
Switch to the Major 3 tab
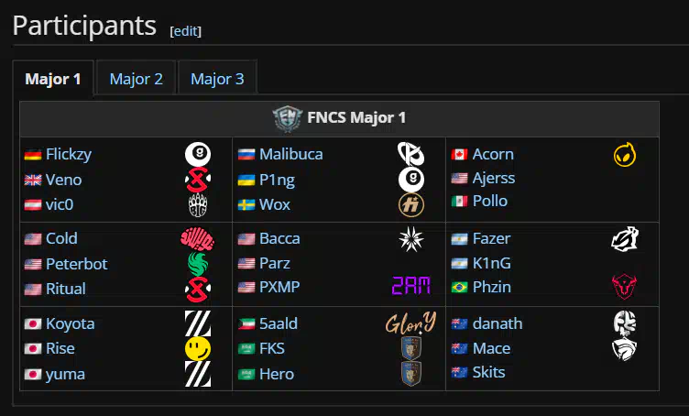(217, 79)
